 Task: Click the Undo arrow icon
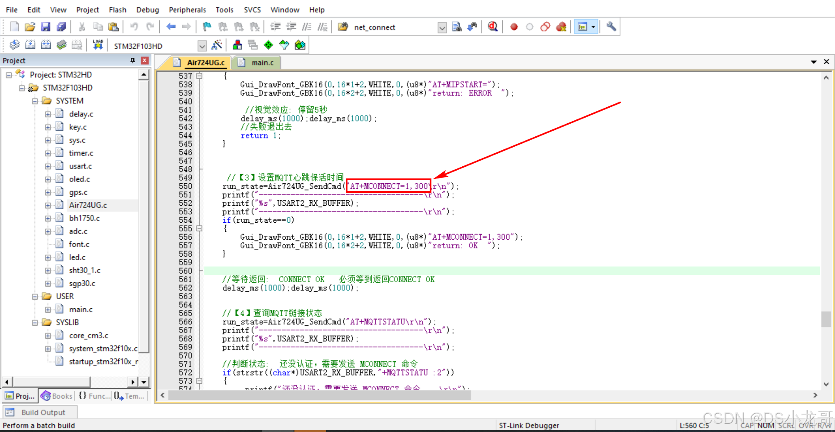134,27
